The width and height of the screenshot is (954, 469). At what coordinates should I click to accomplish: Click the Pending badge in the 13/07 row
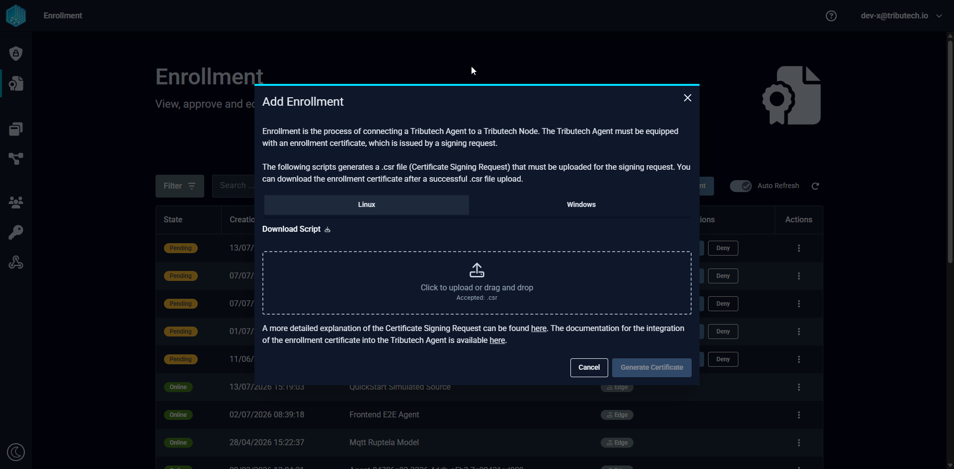click(x=181, y=248)
